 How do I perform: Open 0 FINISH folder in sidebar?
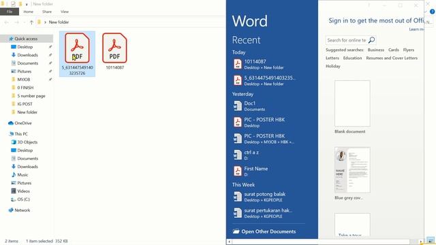[x=25, y=88]
